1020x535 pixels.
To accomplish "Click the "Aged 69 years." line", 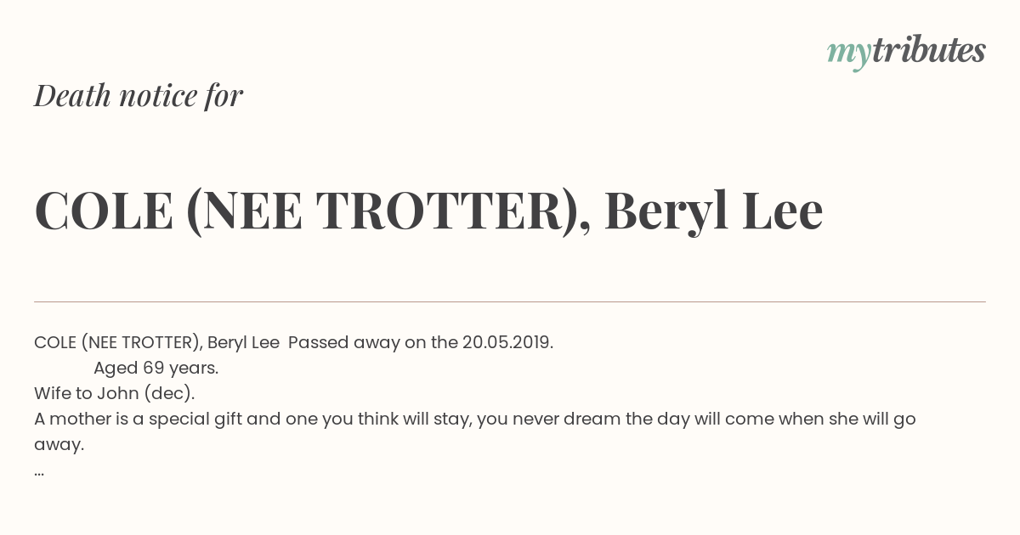I will 156,368.
